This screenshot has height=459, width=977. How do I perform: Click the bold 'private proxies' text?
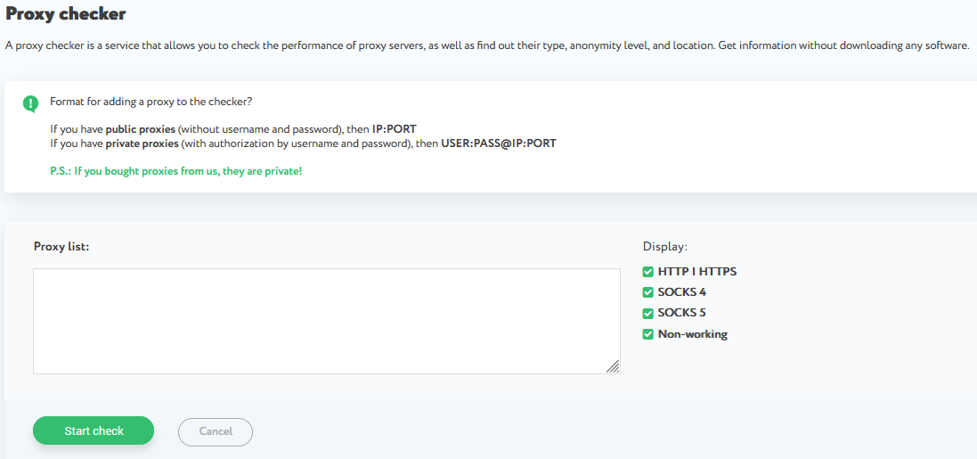(142, 143)
